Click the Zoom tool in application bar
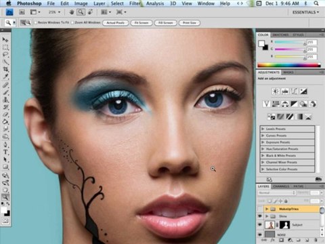The height and width of the screenshot is (244, 325). (81, 12)
